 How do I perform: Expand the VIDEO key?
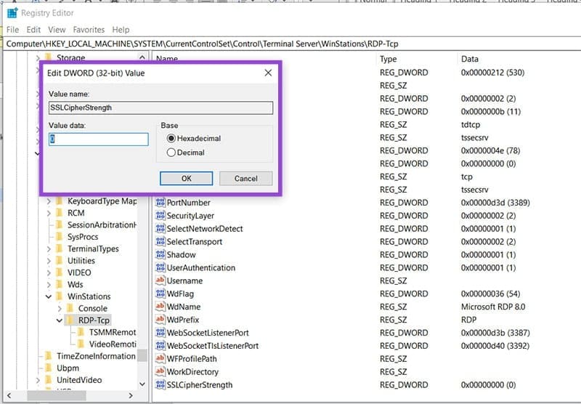[x=49, y=272]
